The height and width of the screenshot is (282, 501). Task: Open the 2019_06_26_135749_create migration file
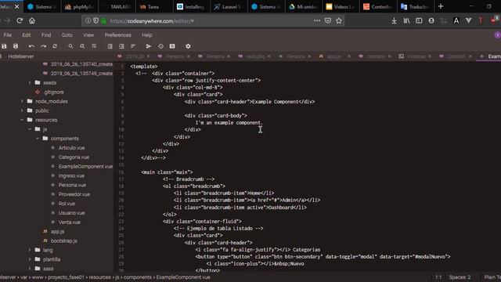coord(81,74)
